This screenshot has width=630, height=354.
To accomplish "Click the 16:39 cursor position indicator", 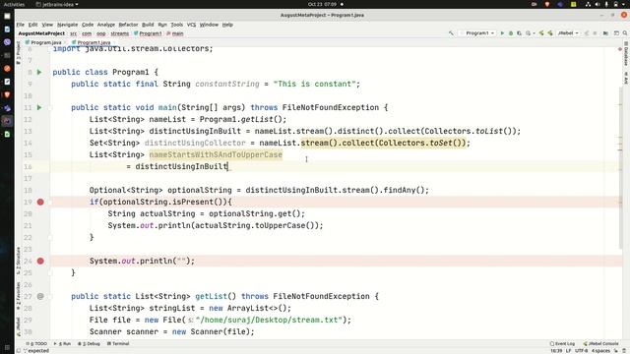I will 556,351.
